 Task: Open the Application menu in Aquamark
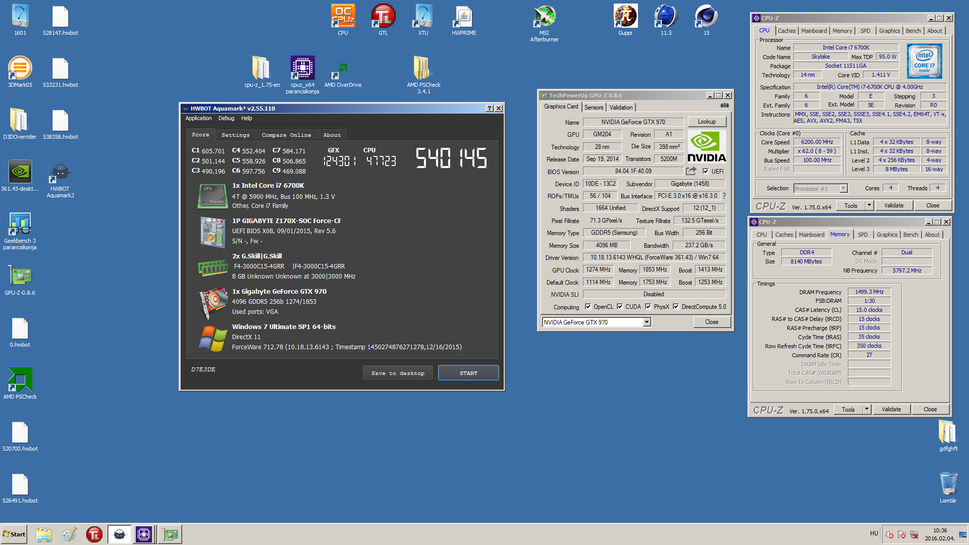click(198, 118)
